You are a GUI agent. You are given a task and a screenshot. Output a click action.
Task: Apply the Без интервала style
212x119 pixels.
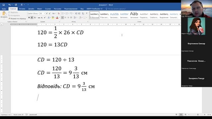(x=104, y=16)
